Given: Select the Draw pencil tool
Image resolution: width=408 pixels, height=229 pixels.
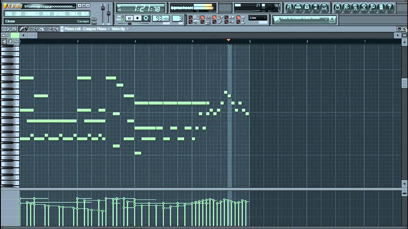Looking at the screenshot, I should coord(21,29).
